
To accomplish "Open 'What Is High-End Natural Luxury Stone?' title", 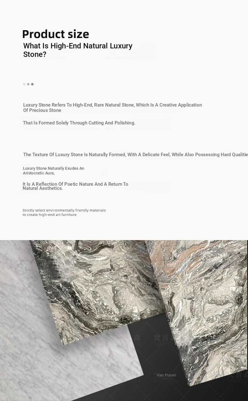I will [78, 50].
